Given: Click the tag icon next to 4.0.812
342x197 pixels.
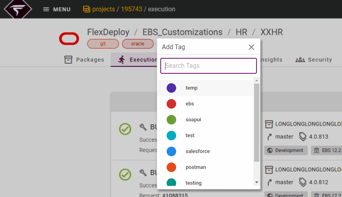Looking at the screenshot, I should coord(303,182).
